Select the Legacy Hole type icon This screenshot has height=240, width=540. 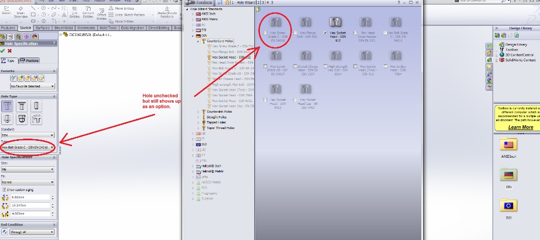(x=37, y=119)
